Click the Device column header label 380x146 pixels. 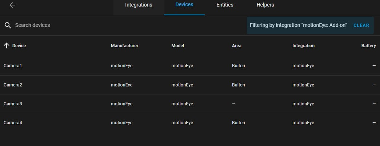tap(19, 46)
